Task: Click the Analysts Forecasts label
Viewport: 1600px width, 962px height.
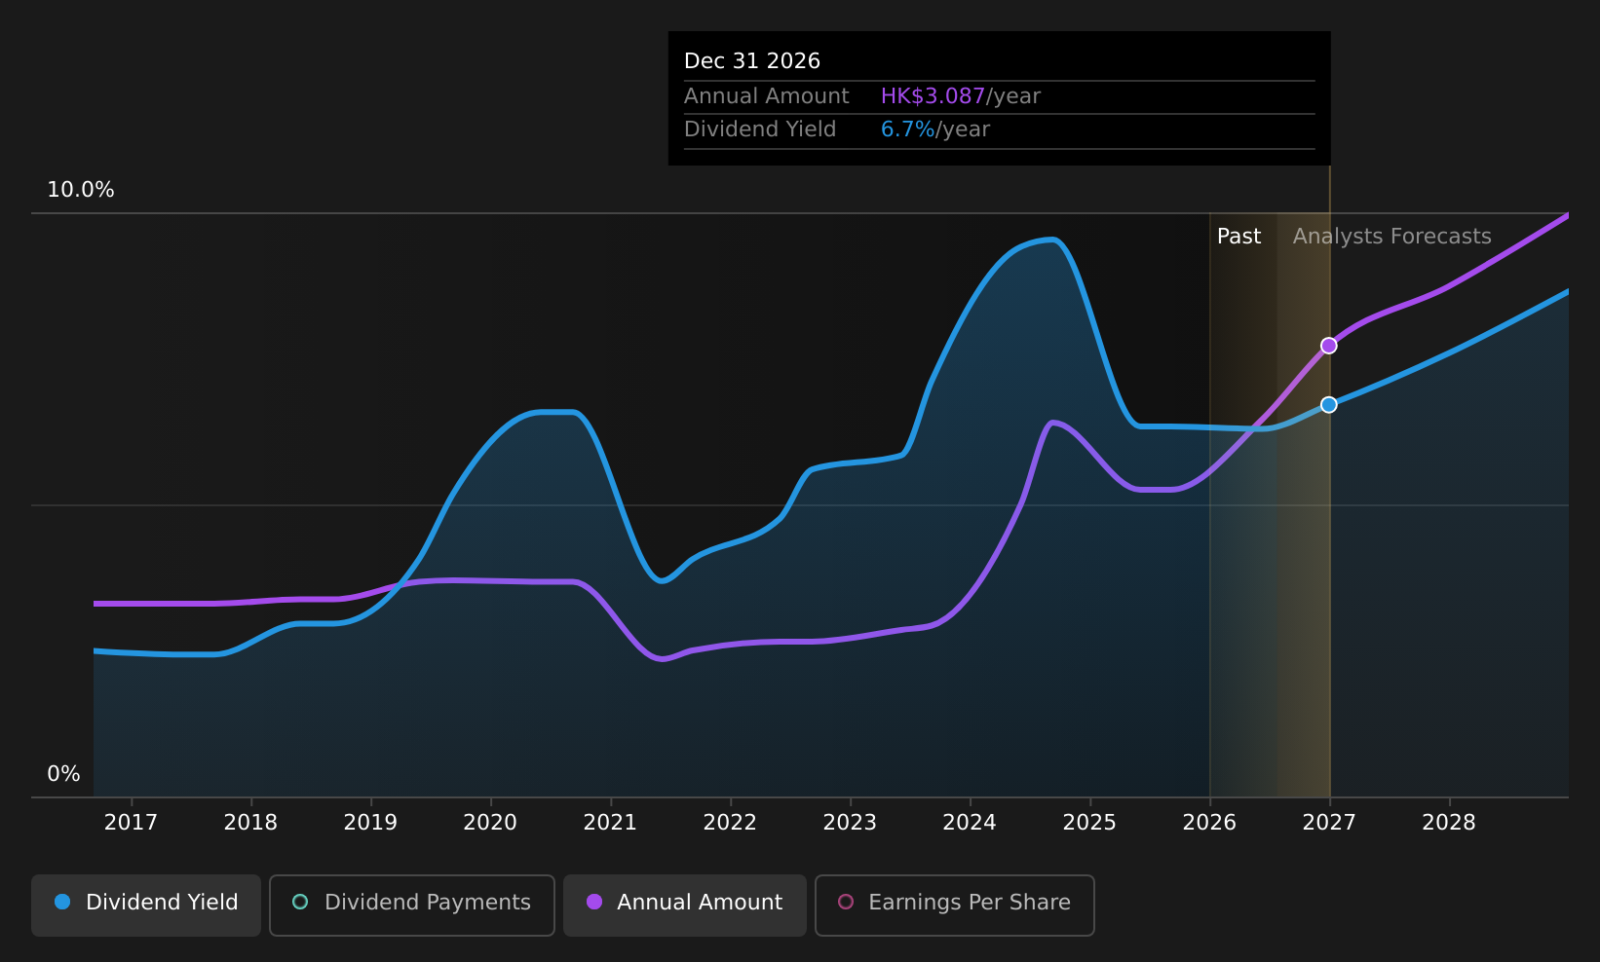Action: pyautogui.click(x=1391, y=237)
